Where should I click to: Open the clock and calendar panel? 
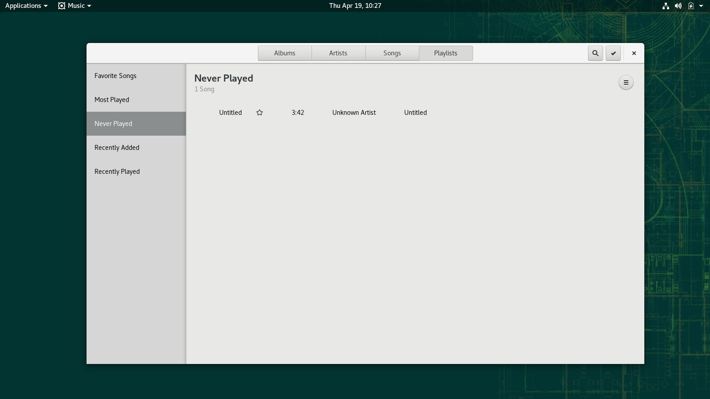click(355, 6)
